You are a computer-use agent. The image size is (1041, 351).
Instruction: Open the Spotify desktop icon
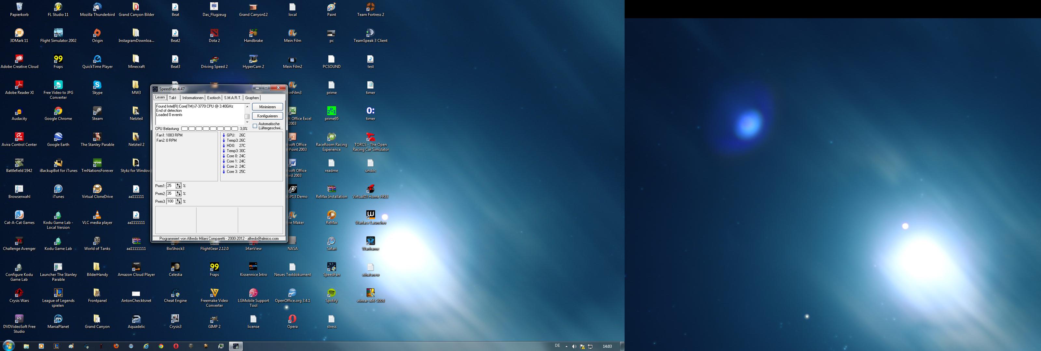click(331, 293)
